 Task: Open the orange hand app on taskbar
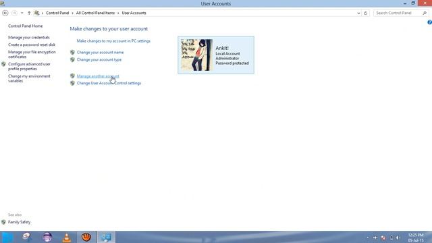[86, 237]
